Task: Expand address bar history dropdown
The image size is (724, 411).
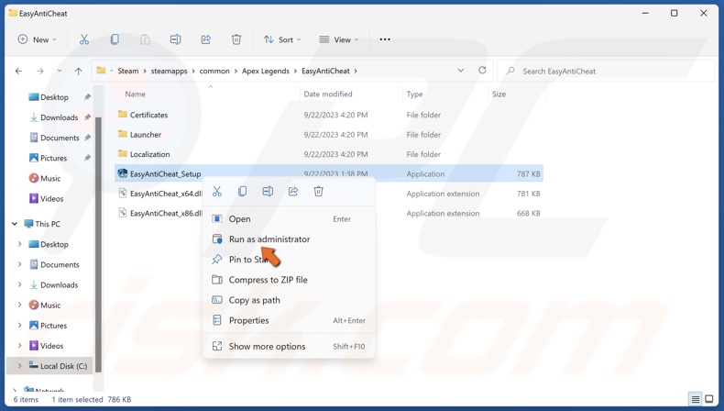Action: 461,71
